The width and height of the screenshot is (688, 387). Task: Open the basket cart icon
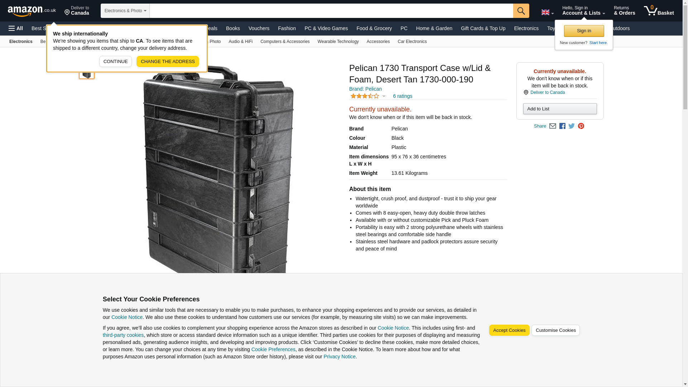tap(659, 11)
